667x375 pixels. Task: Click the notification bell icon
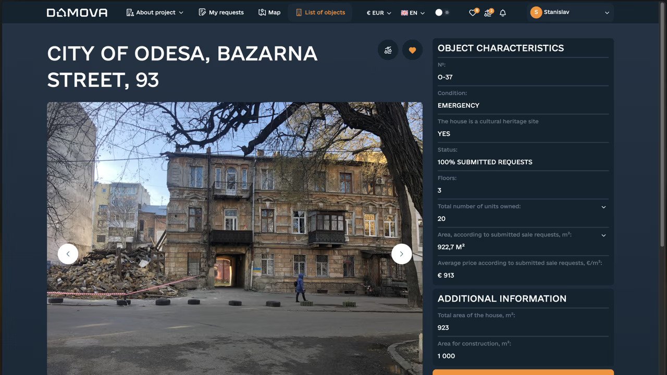502,12
